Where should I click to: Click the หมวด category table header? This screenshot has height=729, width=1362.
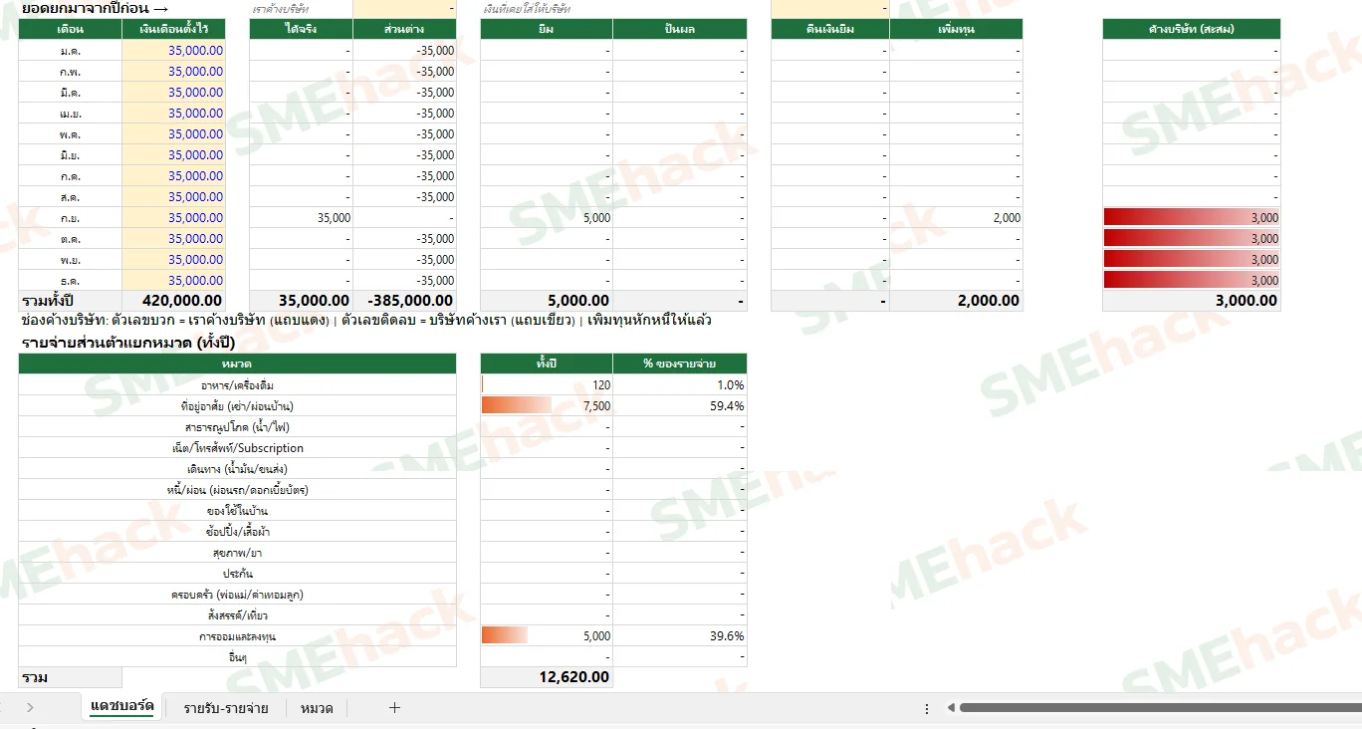click(237, 364)
